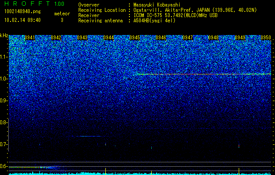The image size is (275, 175).
Task: Click the 0947 time marker
Action: [188, 38]
